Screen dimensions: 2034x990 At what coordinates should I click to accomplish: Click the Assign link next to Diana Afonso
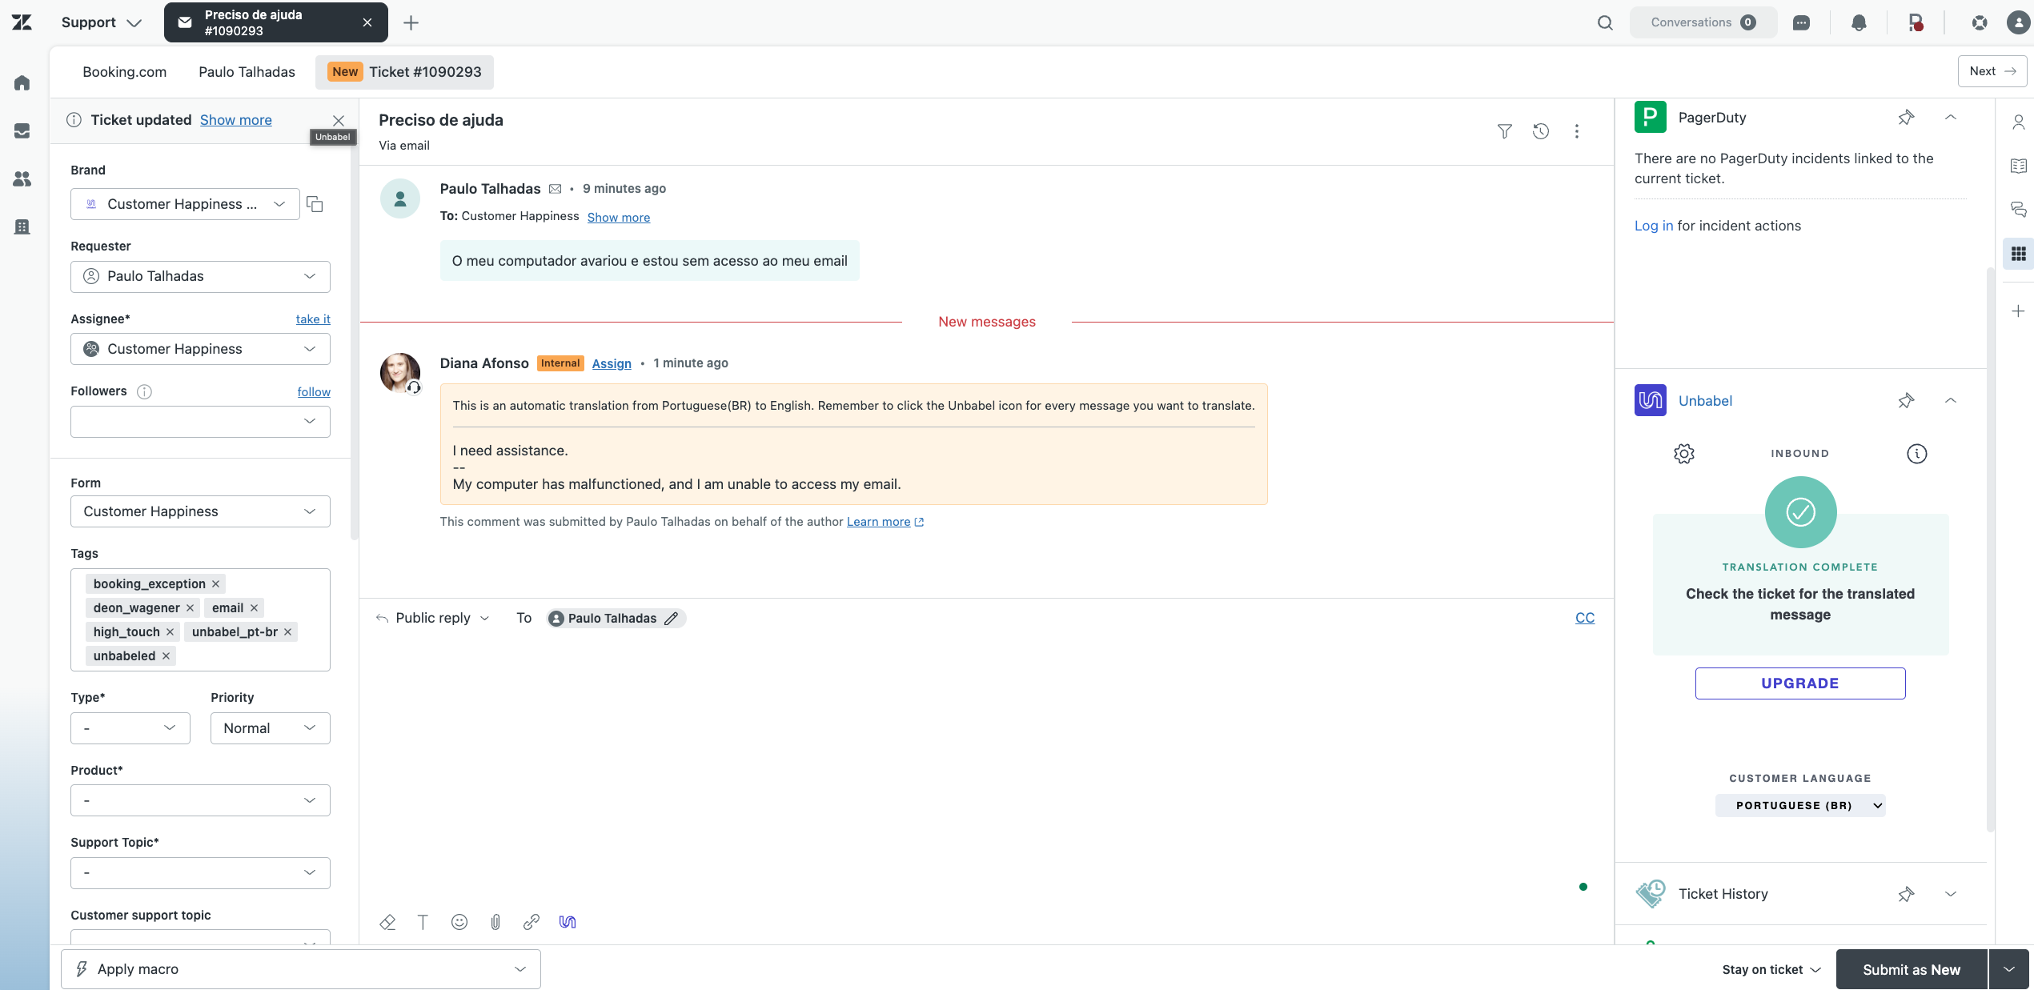[612, 363]
